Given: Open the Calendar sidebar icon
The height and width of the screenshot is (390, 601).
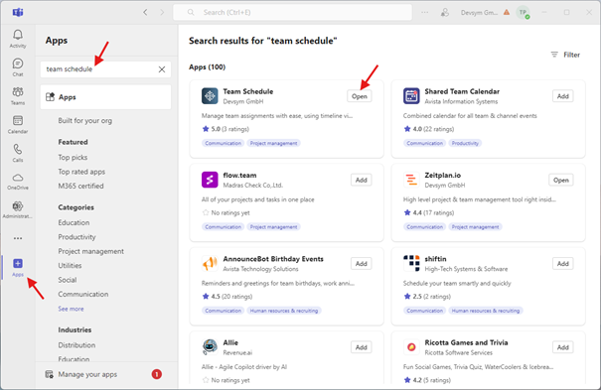Looking at the screenshot, I should 18,124.
